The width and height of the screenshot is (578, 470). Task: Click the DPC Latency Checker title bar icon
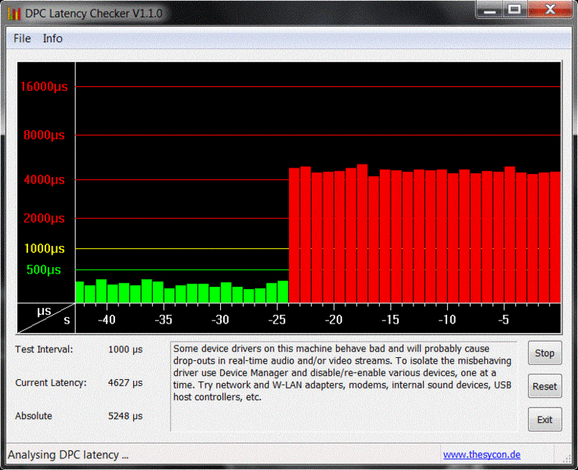(14, 13)
